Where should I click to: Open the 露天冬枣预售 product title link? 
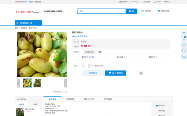[30, 109]
